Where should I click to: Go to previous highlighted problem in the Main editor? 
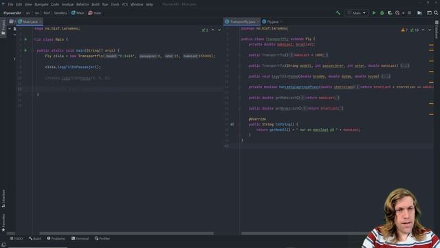coord(212,30)
